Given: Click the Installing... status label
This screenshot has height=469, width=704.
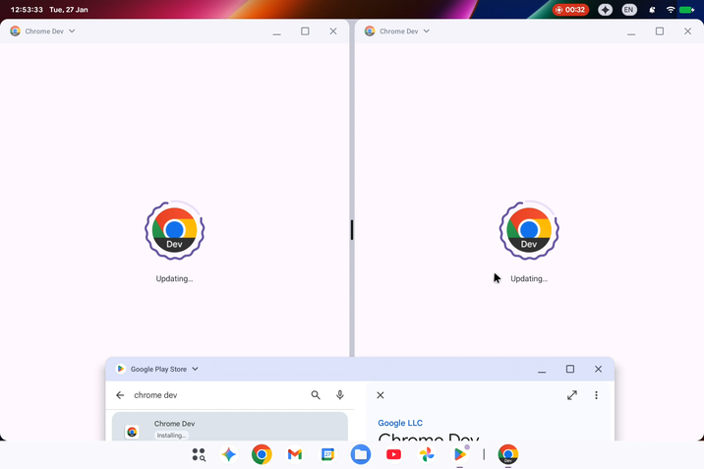Looking at the screenshot, I should tap(171, 436).
